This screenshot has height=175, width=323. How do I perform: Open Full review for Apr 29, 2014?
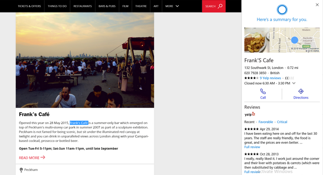pyautogui.click(x=252, y=147)
